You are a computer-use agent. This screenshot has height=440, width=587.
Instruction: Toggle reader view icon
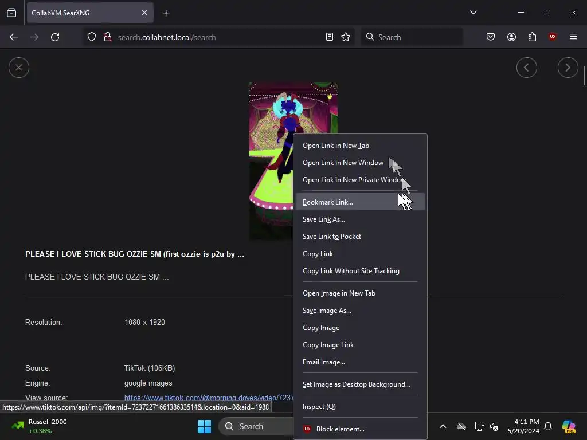point(330,37)
